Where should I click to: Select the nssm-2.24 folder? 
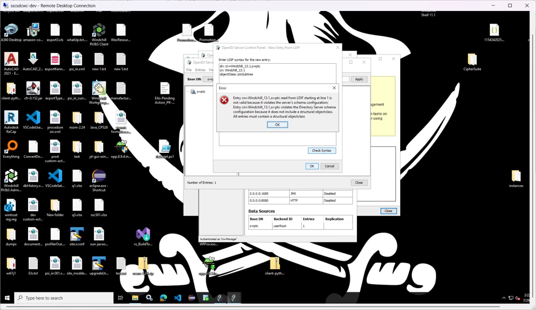[x=77, y=120]
